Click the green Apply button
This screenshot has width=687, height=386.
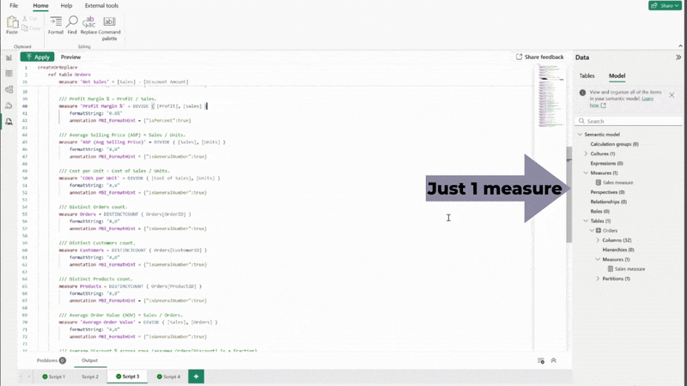(x=37, y=57)
